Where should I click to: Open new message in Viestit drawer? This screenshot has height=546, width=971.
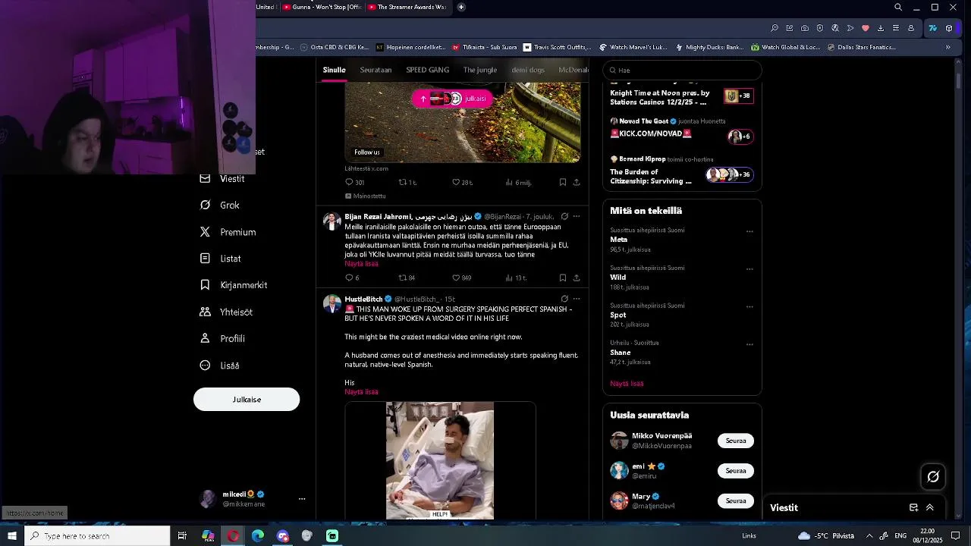pyautogui.click(x=913, y=507)
